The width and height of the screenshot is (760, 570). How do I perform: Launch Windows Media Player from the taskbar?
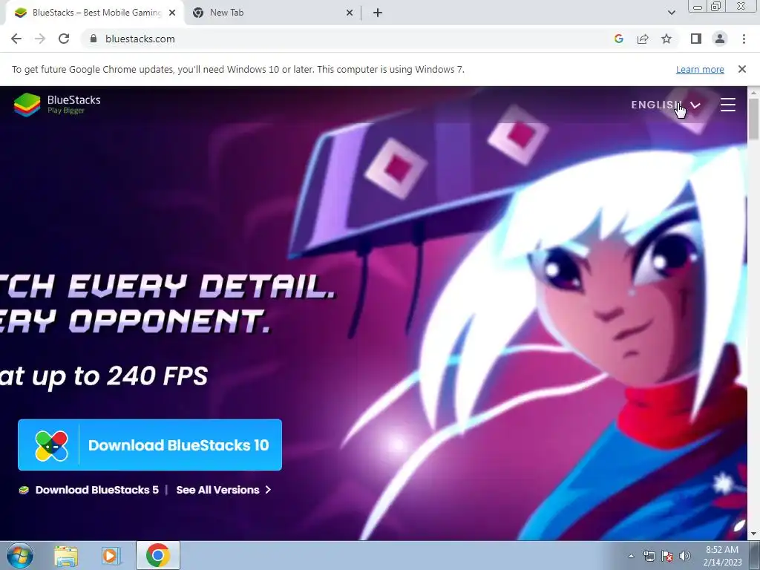pos(111,555)
